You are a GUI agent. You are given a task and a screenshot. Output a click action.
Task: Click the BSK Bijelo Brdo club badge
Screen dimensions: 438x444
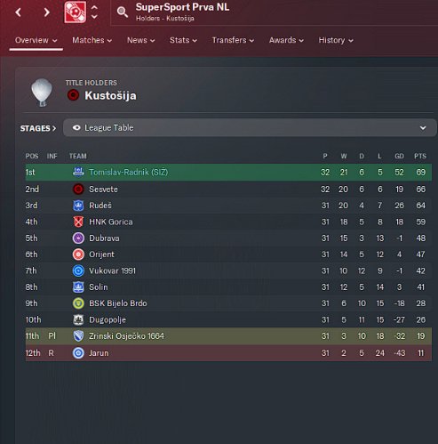point(78,303)
